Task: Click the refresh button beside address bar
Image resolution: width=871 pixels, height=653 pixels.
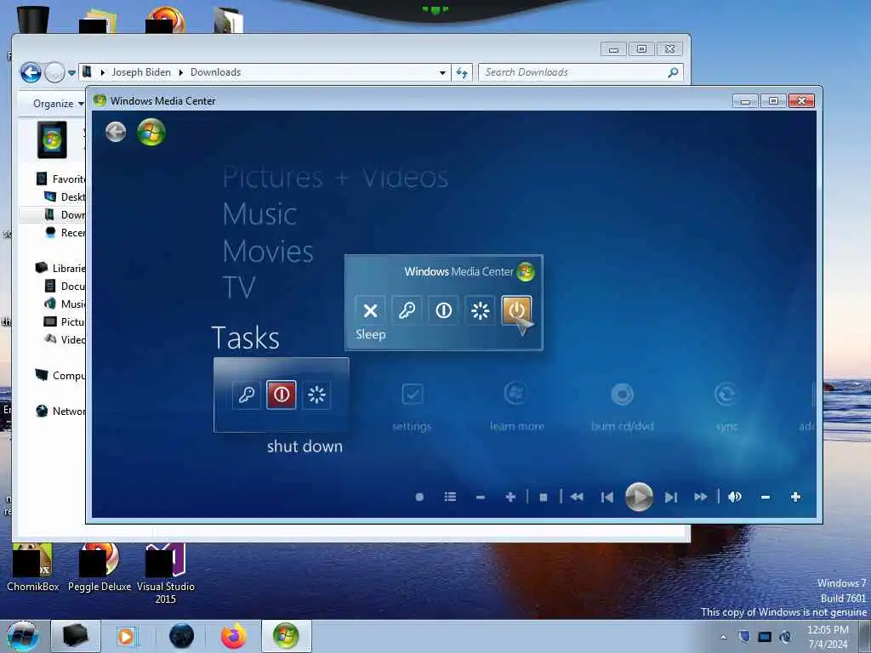Action: (462, 73)
